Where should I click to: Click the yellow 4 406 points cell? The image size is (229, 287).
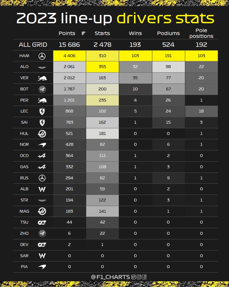coord(69,56)
